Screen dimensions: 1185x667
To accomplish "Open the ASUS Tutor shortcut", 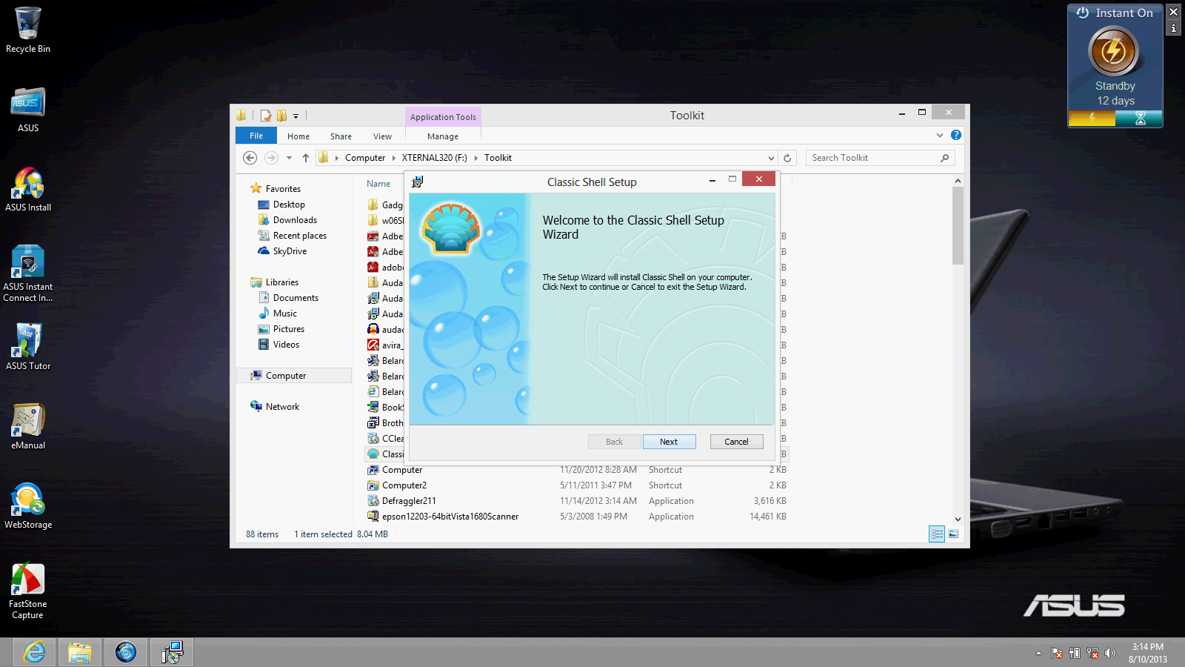I will point(28,346).
